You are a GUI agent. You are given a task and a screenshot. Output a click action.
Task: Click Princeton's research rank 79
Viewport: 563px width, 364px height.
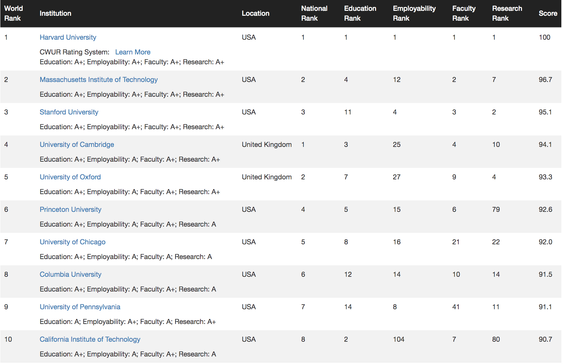pos(496,210)
